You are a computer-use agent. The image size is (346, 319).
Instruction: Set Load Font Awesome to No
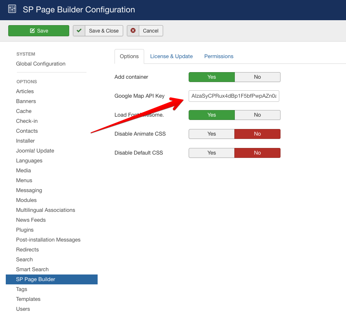pos(257,115)
